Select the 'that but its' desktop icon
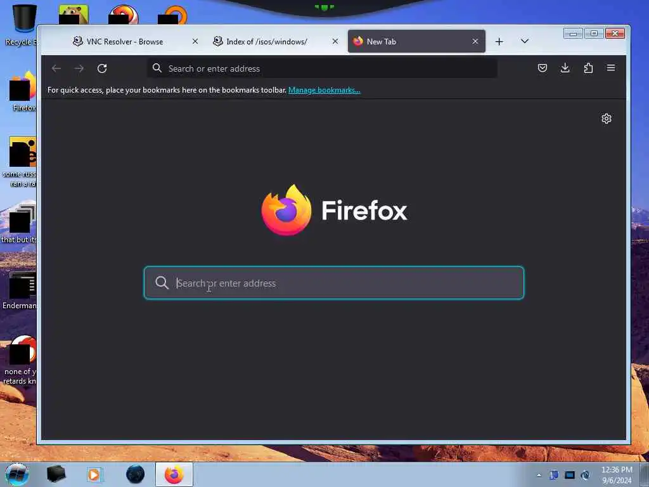This screenshot has width=649, height=487. tap(20, 224)
